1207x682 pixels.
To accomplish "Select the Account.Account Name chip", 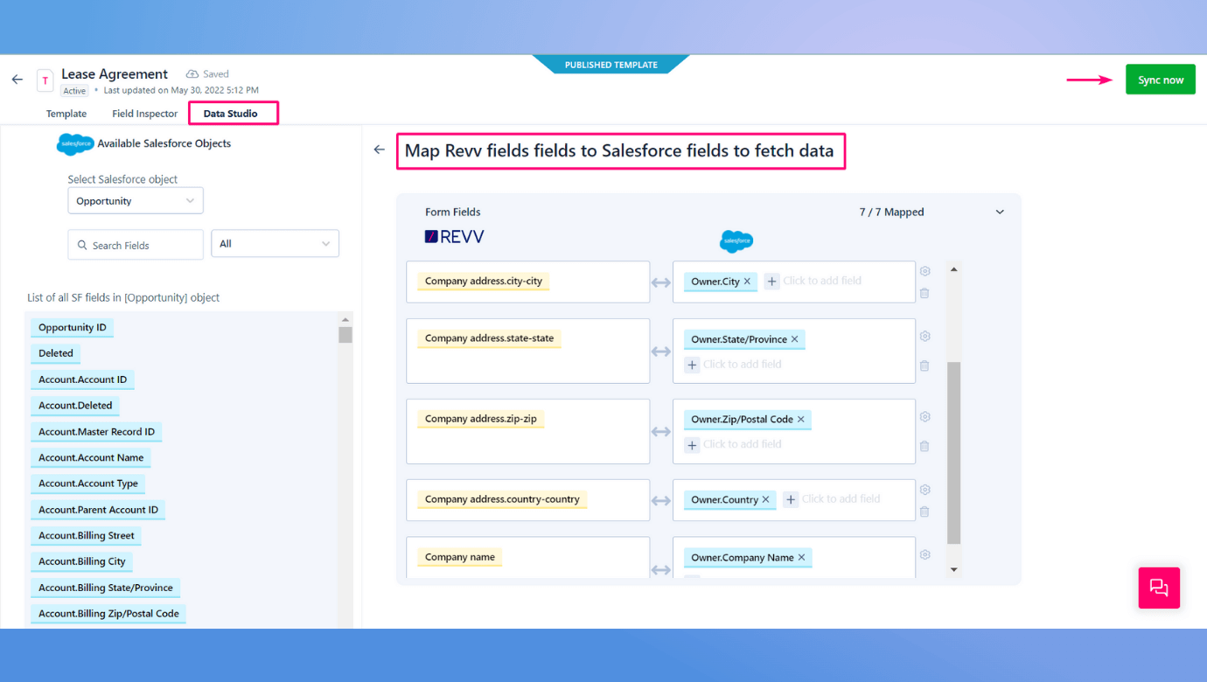I will pos(91,457).
